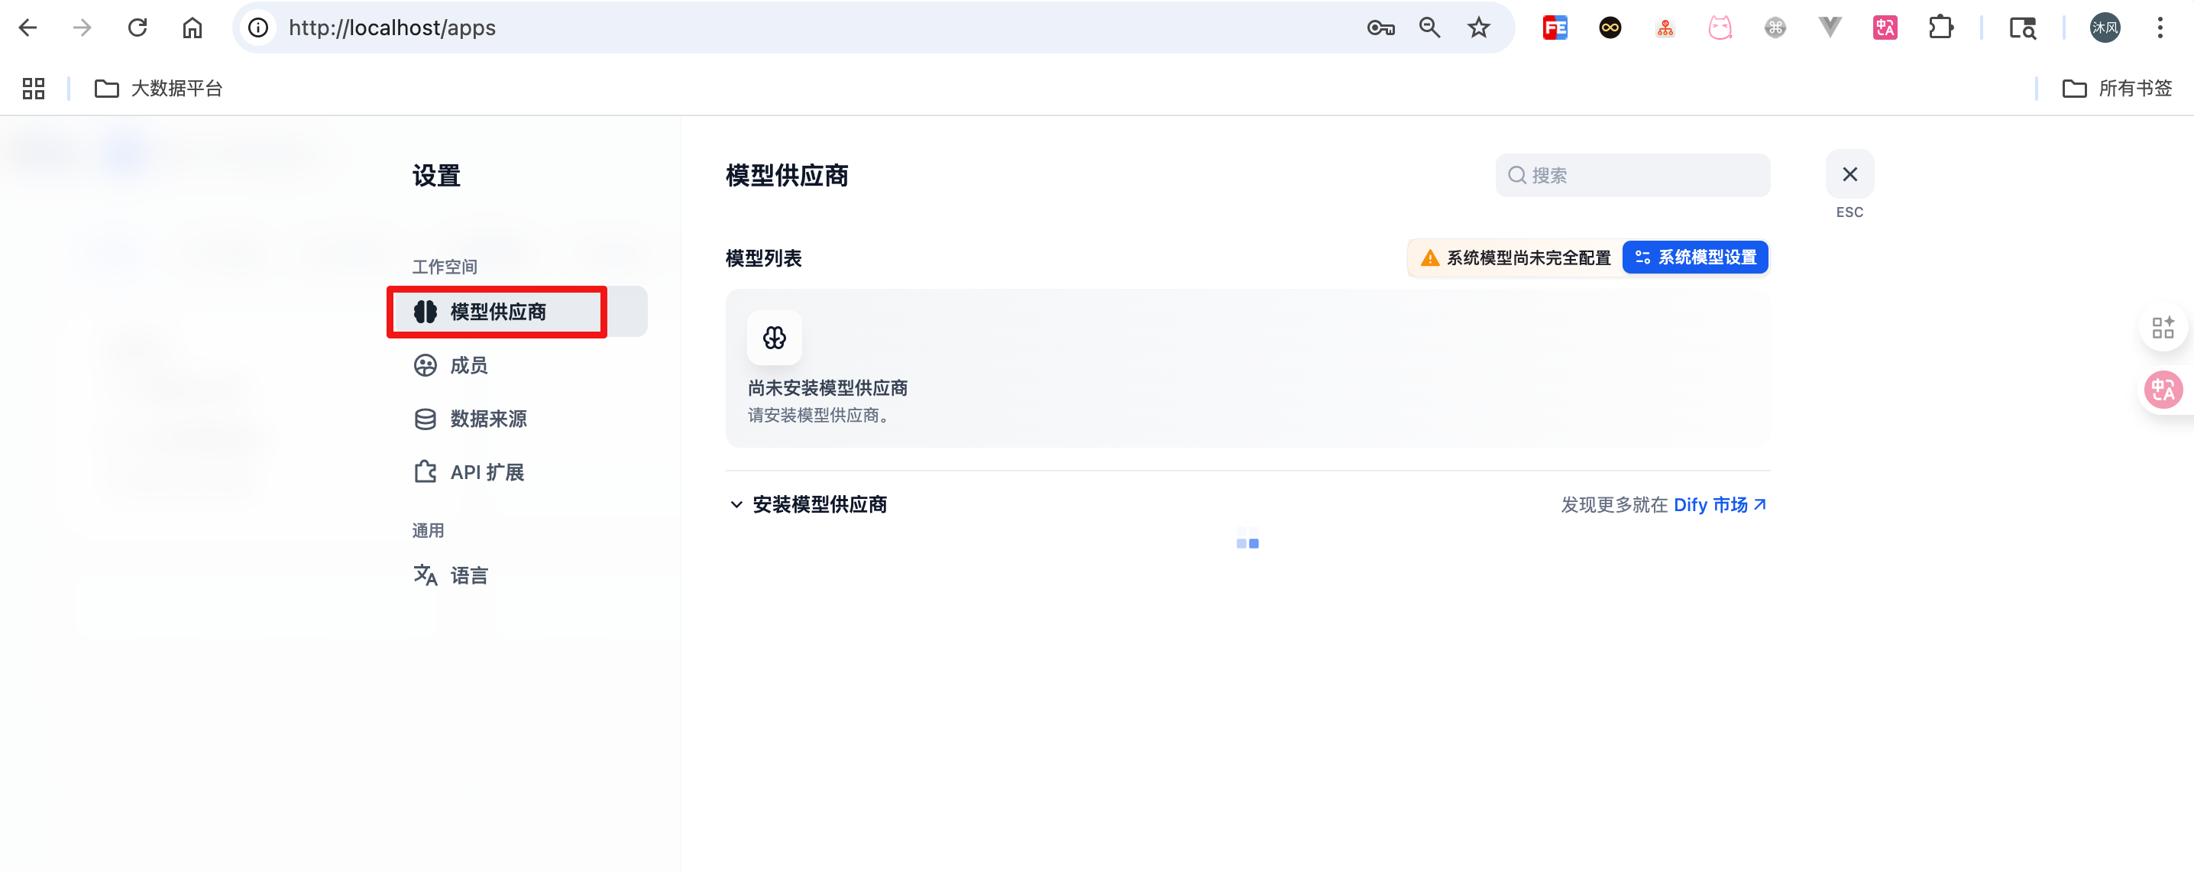Click the brain-shaped model provider placeholder icon
The height and width of the screenshot is (871, 2194).
[x=774, y=337]
